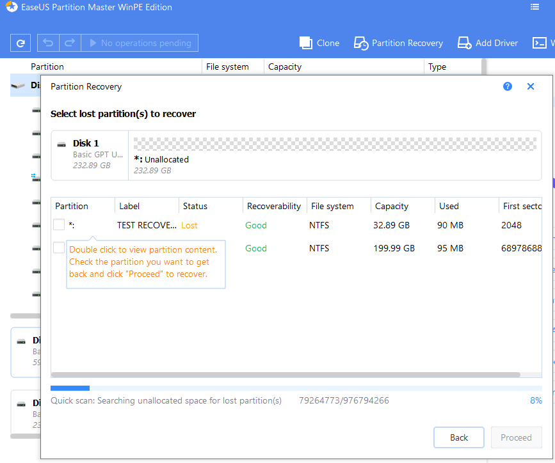
Task: Open Partition Recovery help icon
Action: point(508,86)
